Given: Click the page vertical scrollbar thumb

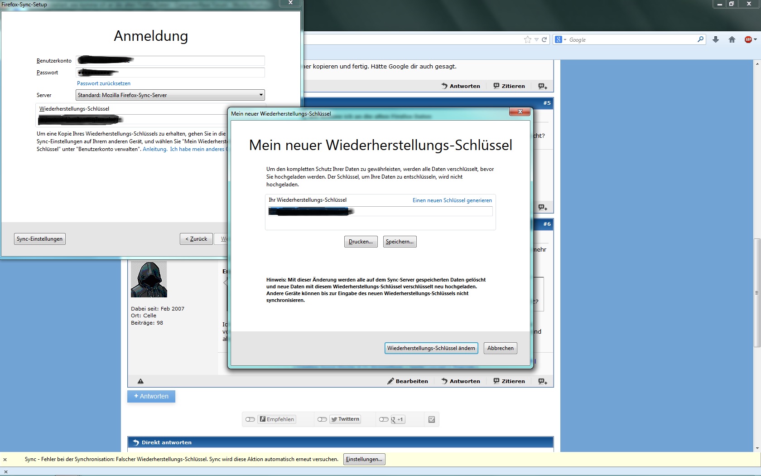Looking at the screenshot, I should [x=757, y=292].
